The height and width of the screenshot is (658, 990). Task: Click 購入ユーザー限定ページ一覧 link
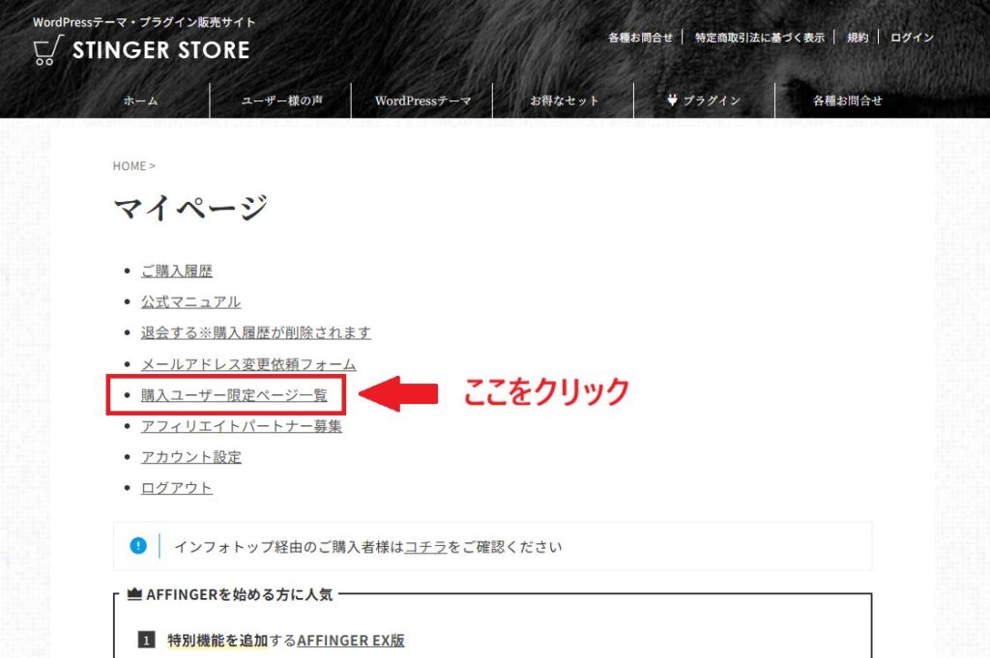(x=234, y=395)
